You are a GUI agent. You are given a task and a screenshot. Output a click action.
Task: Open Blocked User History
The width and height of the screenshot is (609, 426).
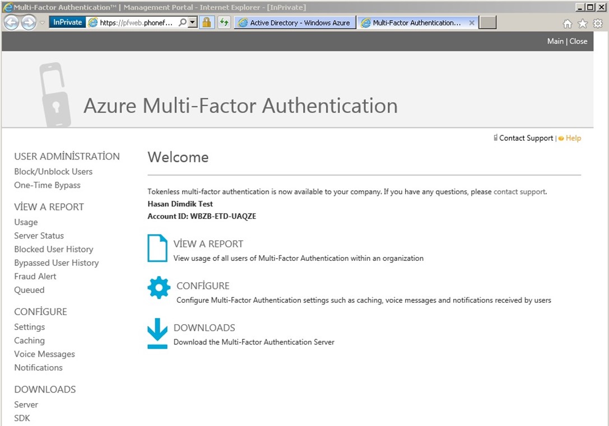[54, 249]
